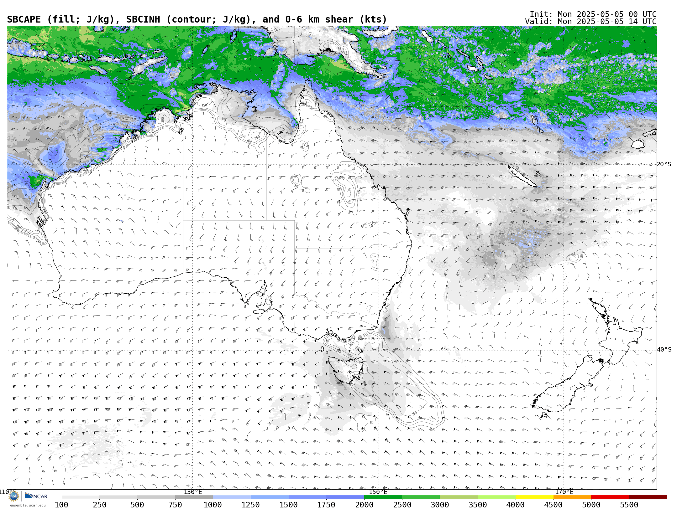Click the colorbar label '1500'
Viewport: 677px width, 509px height.
[x=289, y=505]
